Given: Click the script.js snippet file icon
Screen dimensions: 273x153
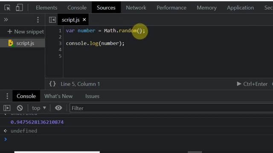Looking at the screenshot, I should (11, 43).
